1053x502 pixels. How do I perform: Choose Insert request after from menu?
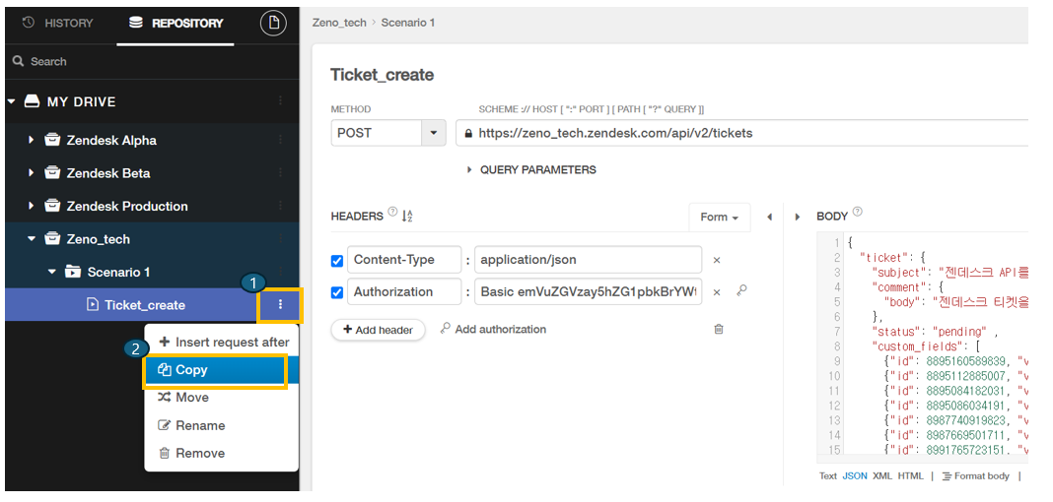pos(224,342)
